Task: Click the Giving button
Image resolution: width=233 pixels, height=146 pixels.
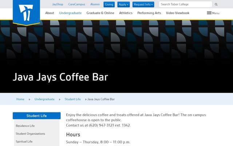Action: pos(109,4)
